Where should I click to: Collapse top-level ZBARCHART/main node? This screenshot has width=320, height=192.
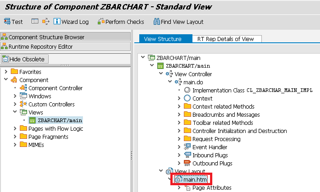pyautogui.click(x=143, y=57)
